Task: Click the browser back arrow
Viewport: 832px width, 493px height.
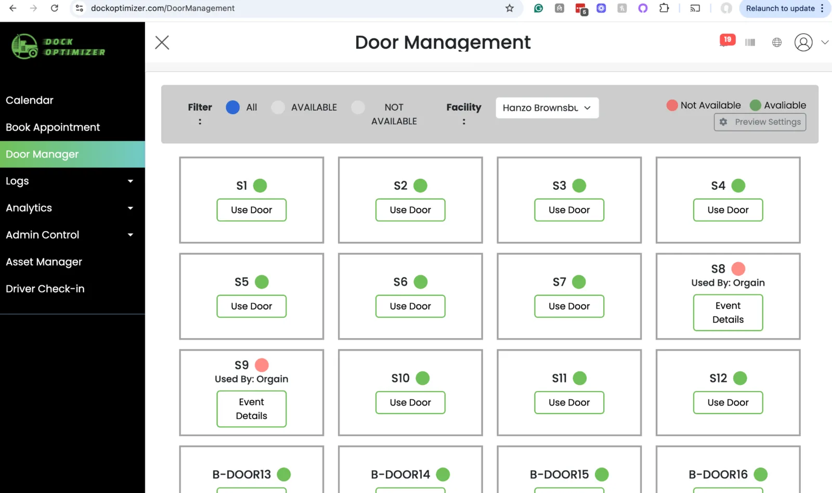Action: click(13, 8)
